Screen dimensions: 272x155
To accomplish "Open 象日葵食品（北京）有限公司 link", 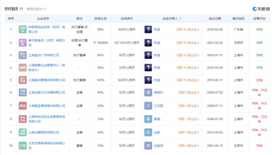I will pos(47,43).
